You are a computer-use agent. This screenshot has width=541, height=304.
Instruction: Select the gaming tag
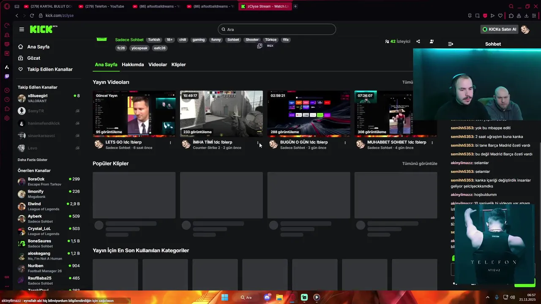[198, 40]
